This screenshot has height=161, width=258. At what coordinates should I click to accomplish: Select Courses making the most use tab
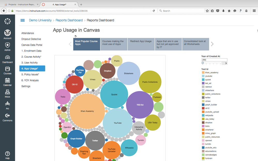114,44
